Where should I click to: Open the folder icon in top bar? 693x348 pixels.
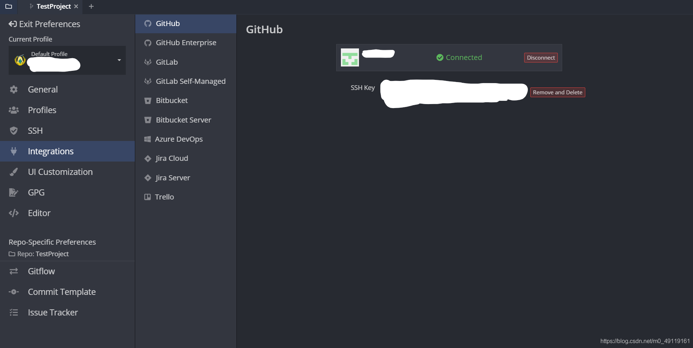click(x=9, y=7)
